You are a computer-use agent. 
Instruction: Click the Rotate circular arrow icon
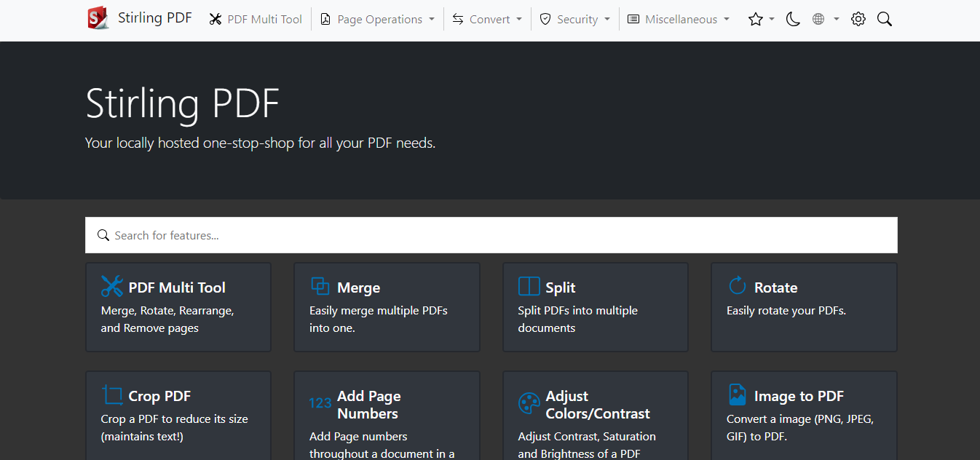[738, 286]
